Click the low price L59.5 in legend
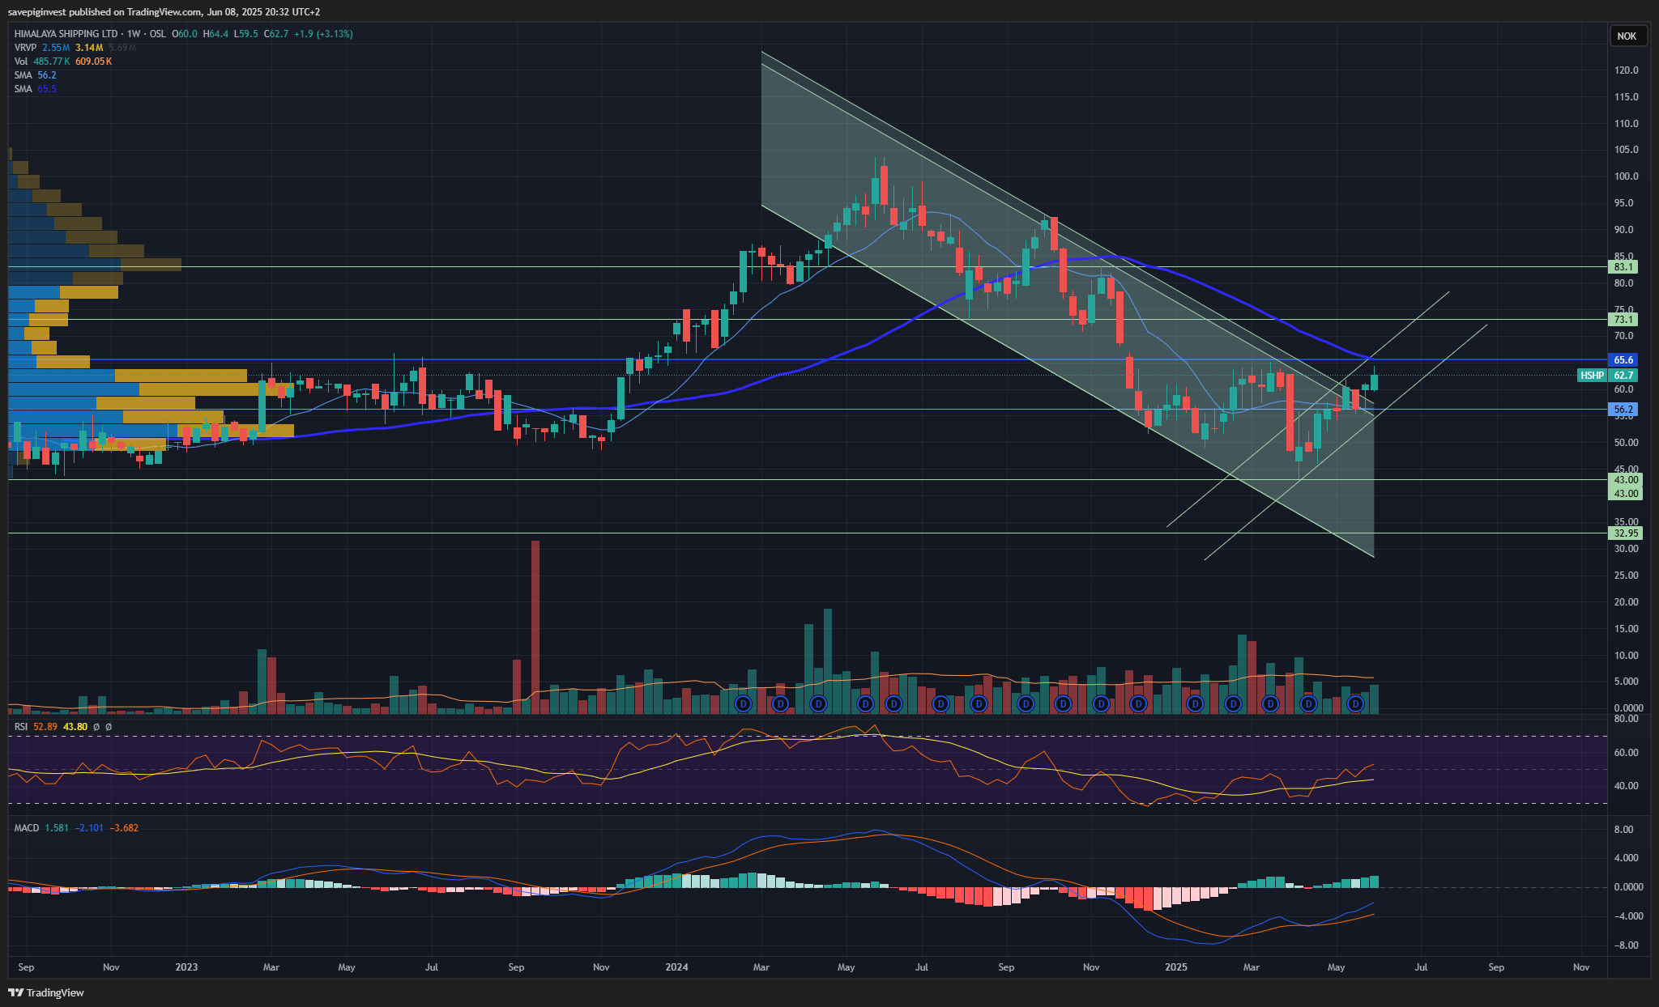The height and width of the screenshot is (1007, 1659). [x=247, y=34]
